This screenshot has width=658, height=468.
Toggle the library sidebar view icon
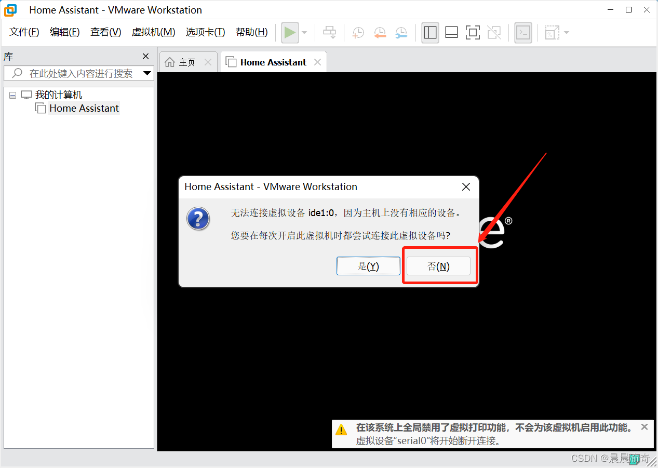430,33
